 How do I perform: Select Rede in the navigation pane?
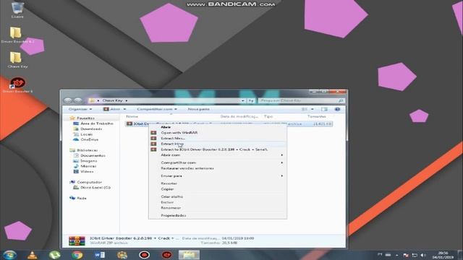pyautogui.click(x=81, y=198)
